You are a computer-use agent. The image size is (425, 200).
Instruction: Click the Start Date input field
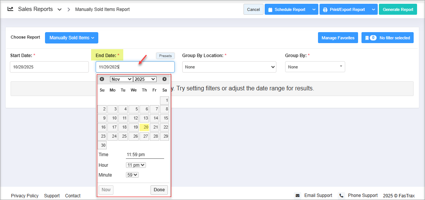click(49, 67)
